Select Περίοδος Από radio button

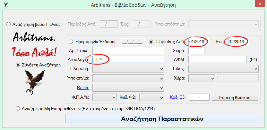[x=151, y=42]
